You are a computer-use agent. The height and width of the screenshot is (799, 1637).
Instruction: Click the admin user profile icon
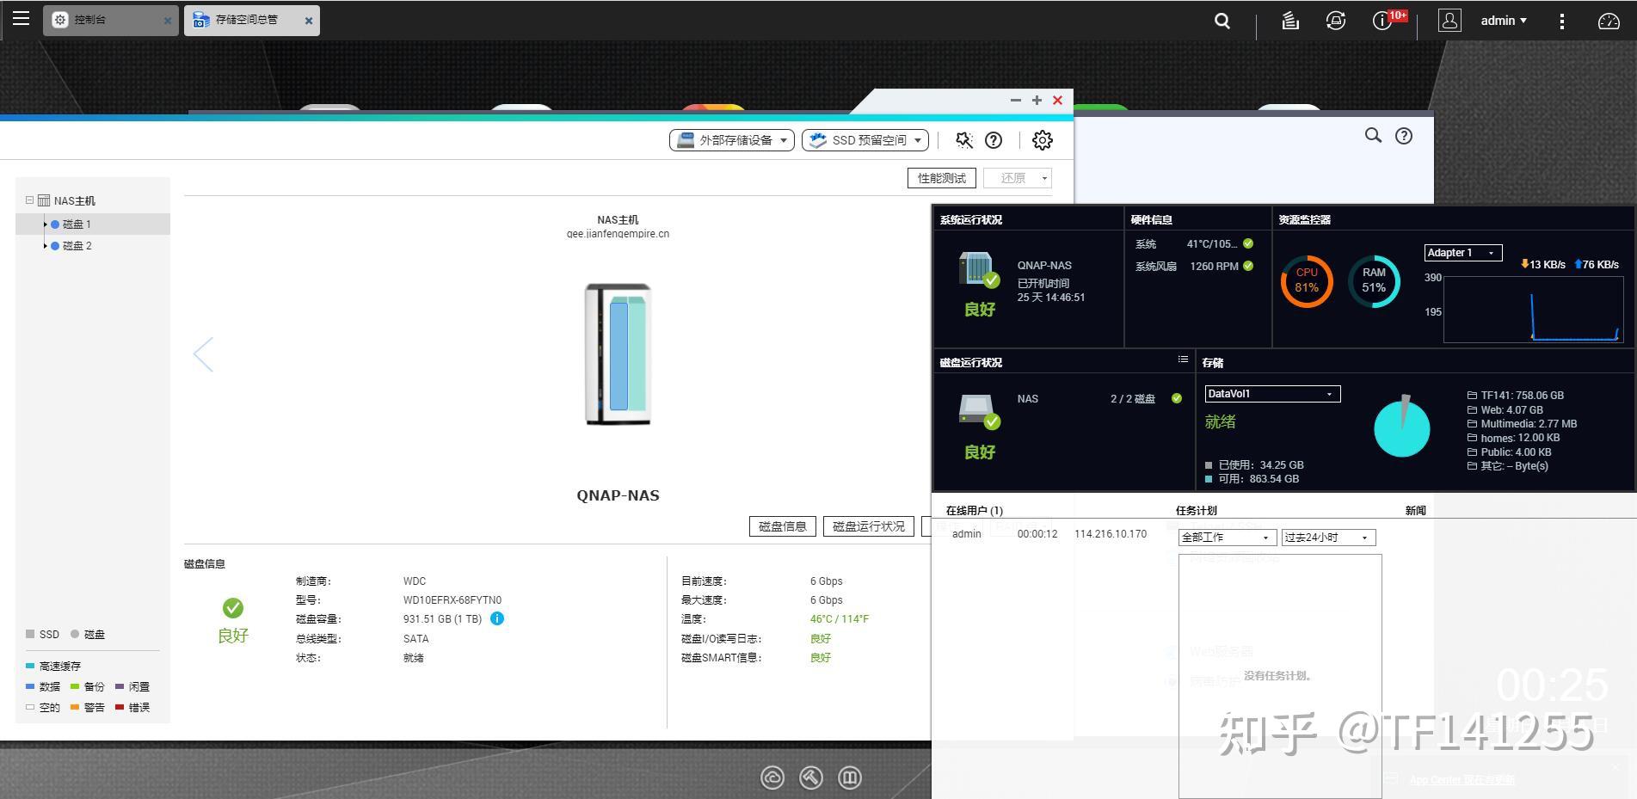[x=1449, y=20]
